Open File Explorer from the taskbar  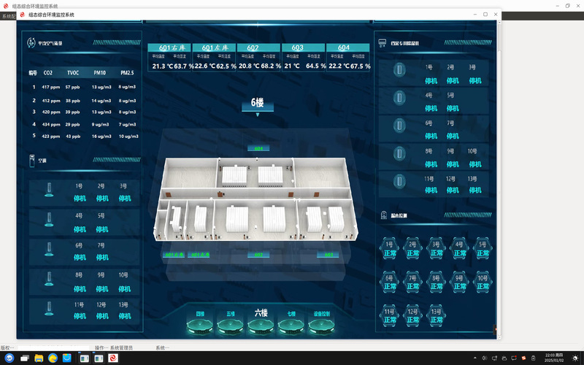(39, 358)
